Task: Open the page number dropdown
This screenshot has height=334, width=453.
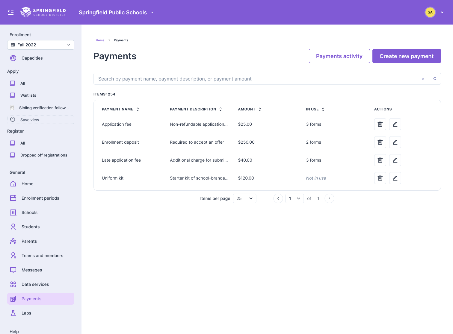Action: (295, 198)
